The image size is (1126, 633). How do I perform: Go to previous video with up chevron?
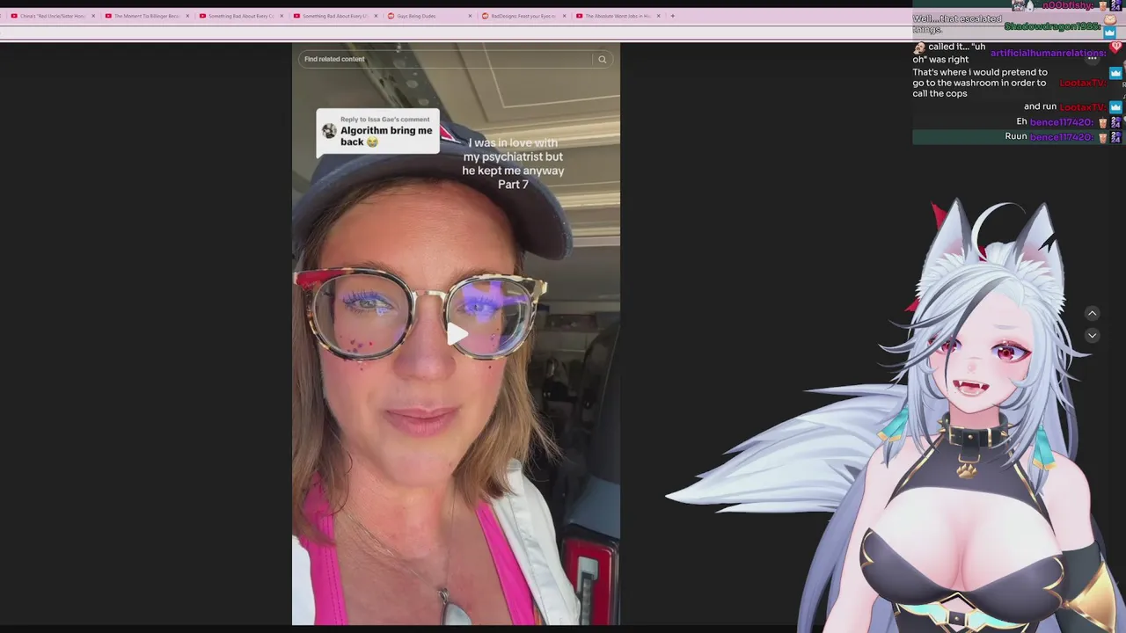pos(1092,313)
